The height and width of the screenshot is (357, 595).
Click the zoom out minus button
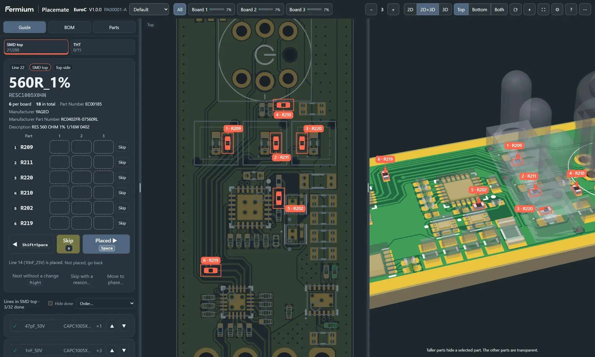[x=371, y=10]
